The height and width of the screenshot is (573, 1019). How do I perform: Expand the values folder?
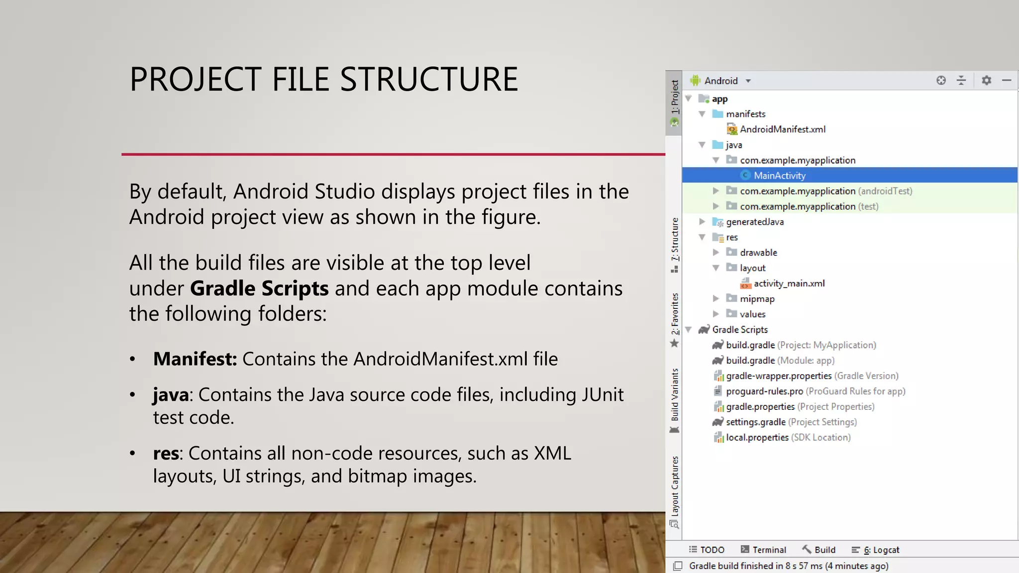click(x=716, y=314)
